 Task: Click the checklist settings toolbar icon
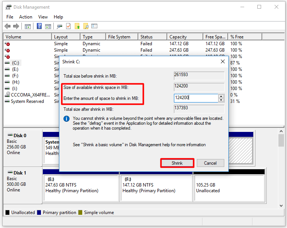pyautogui.click(x=94, y=26)
